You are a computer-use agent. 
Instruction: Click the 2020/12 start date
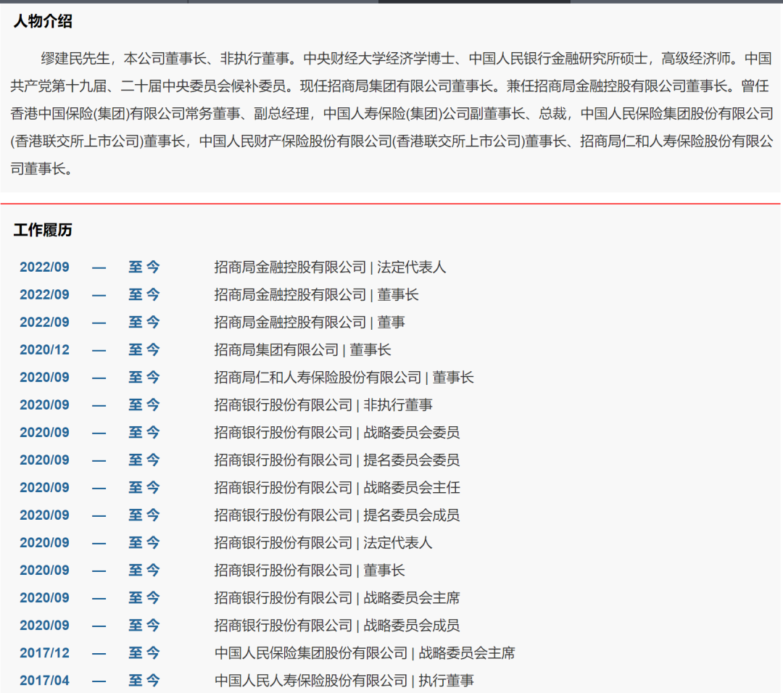[x=44, y=350]
